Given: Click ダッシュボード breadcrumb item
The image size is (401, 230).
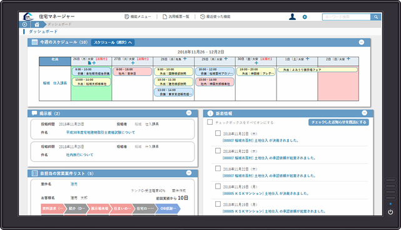Looking at the screenshot, I should point(59,24).
